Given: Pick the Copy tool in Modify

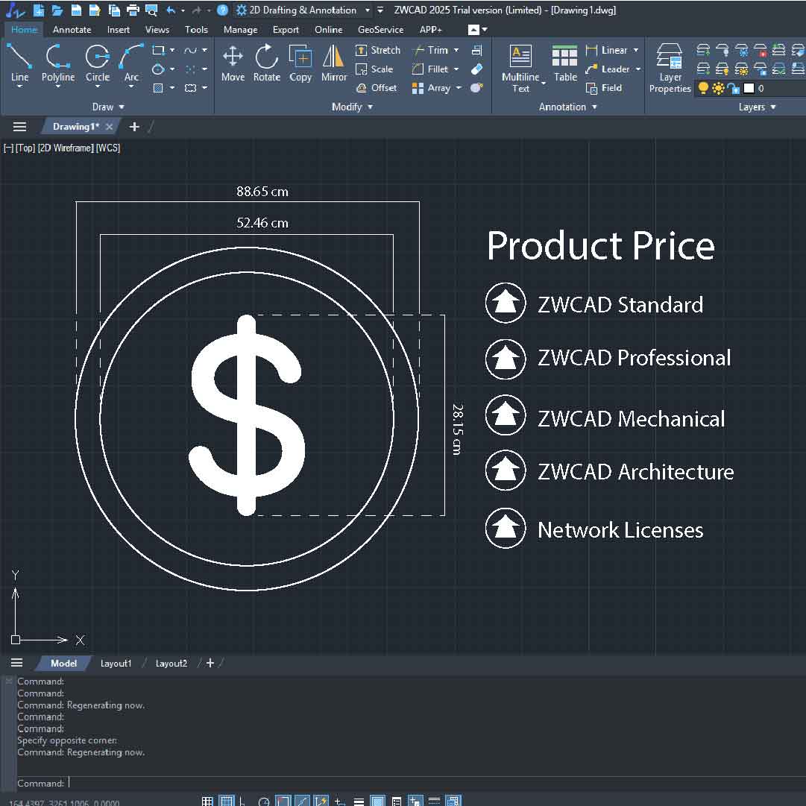Looking at the screenshot, I should pos(300,63).
